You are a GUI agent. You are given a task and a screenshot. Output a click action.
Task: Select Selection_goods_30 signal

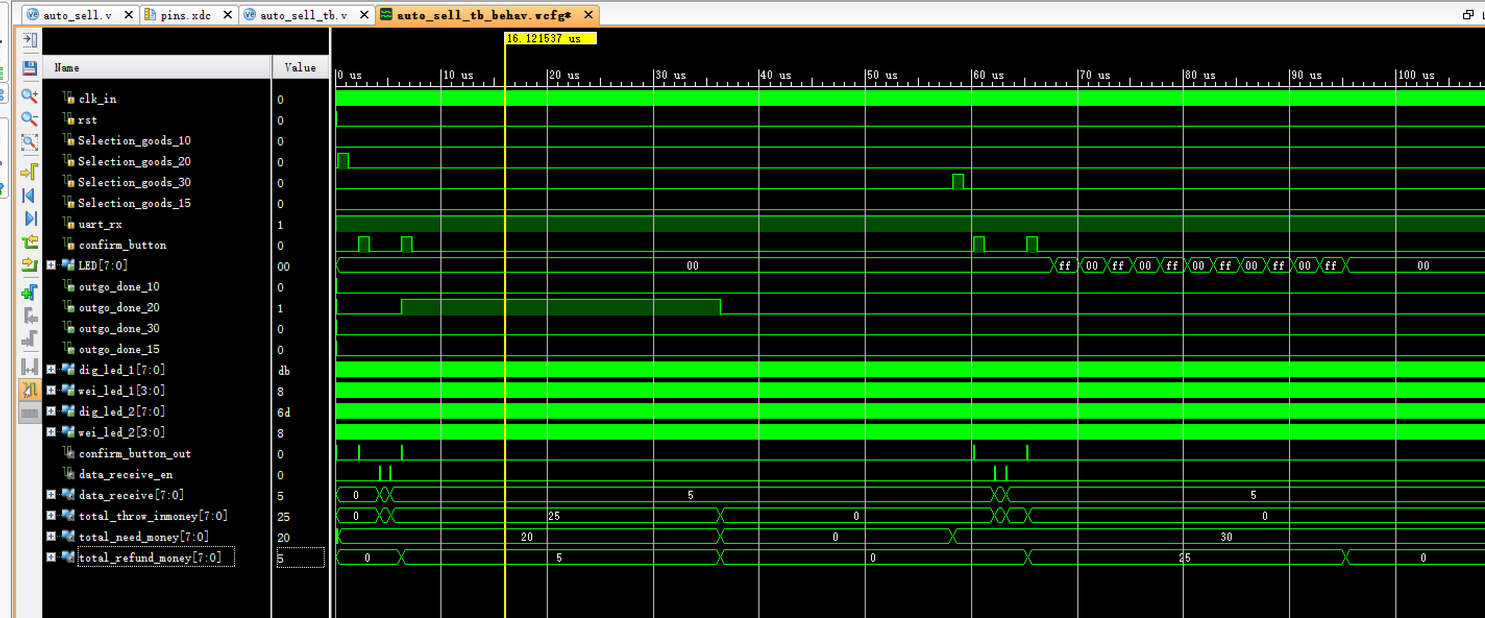click(x=134, y=183)
